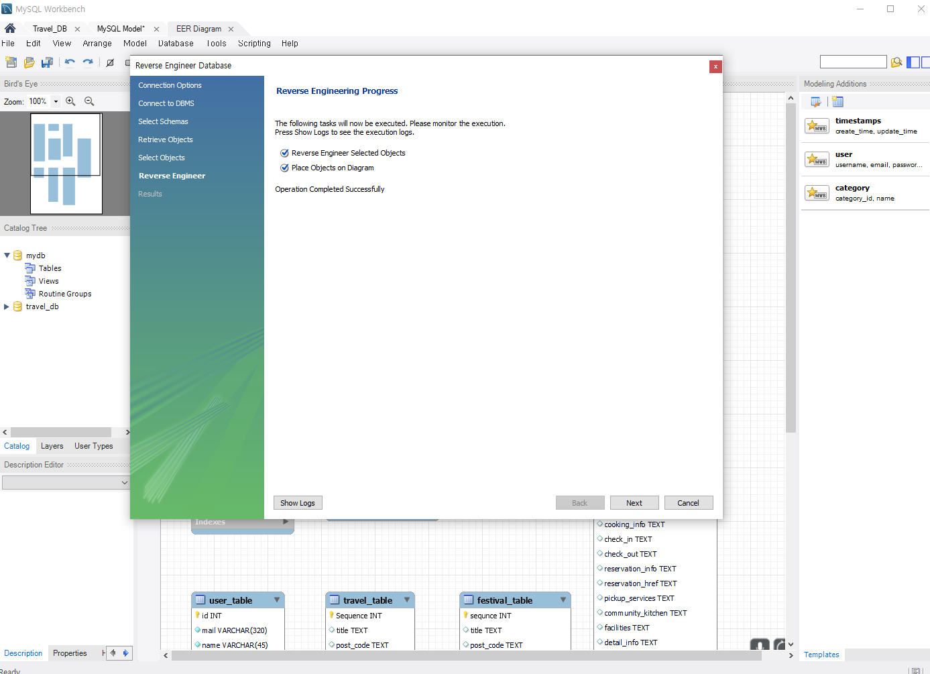This screenshot has width=930, height=674.
Task: Toggle Place Objects on Diagram checkmark
Action: 284,168
